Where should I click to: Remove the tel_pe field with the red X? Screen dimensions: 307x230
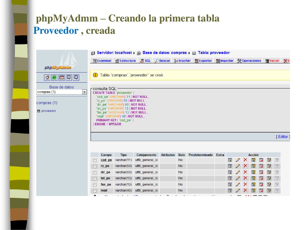[x=245, y=178]
